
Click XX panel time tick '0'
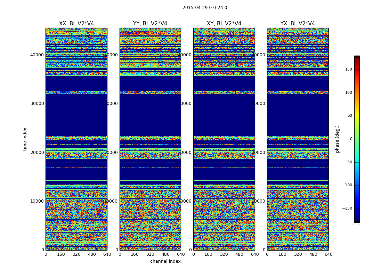pos(43,250)
